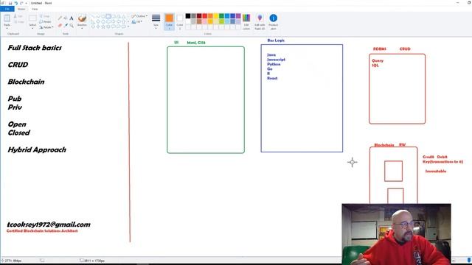Click the tcooksey1972@gmail.com text
The height and width of the screenshot is (265, 472).
(49, 225)
